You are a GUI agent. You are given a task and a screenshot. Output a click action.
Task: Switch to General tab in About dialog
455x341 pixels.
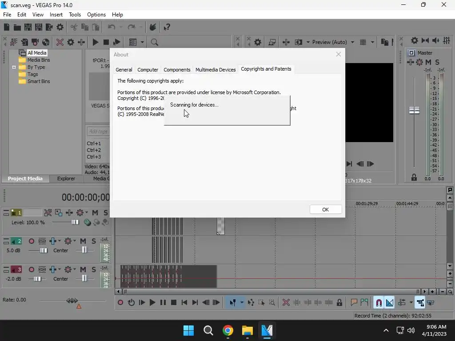124,70
